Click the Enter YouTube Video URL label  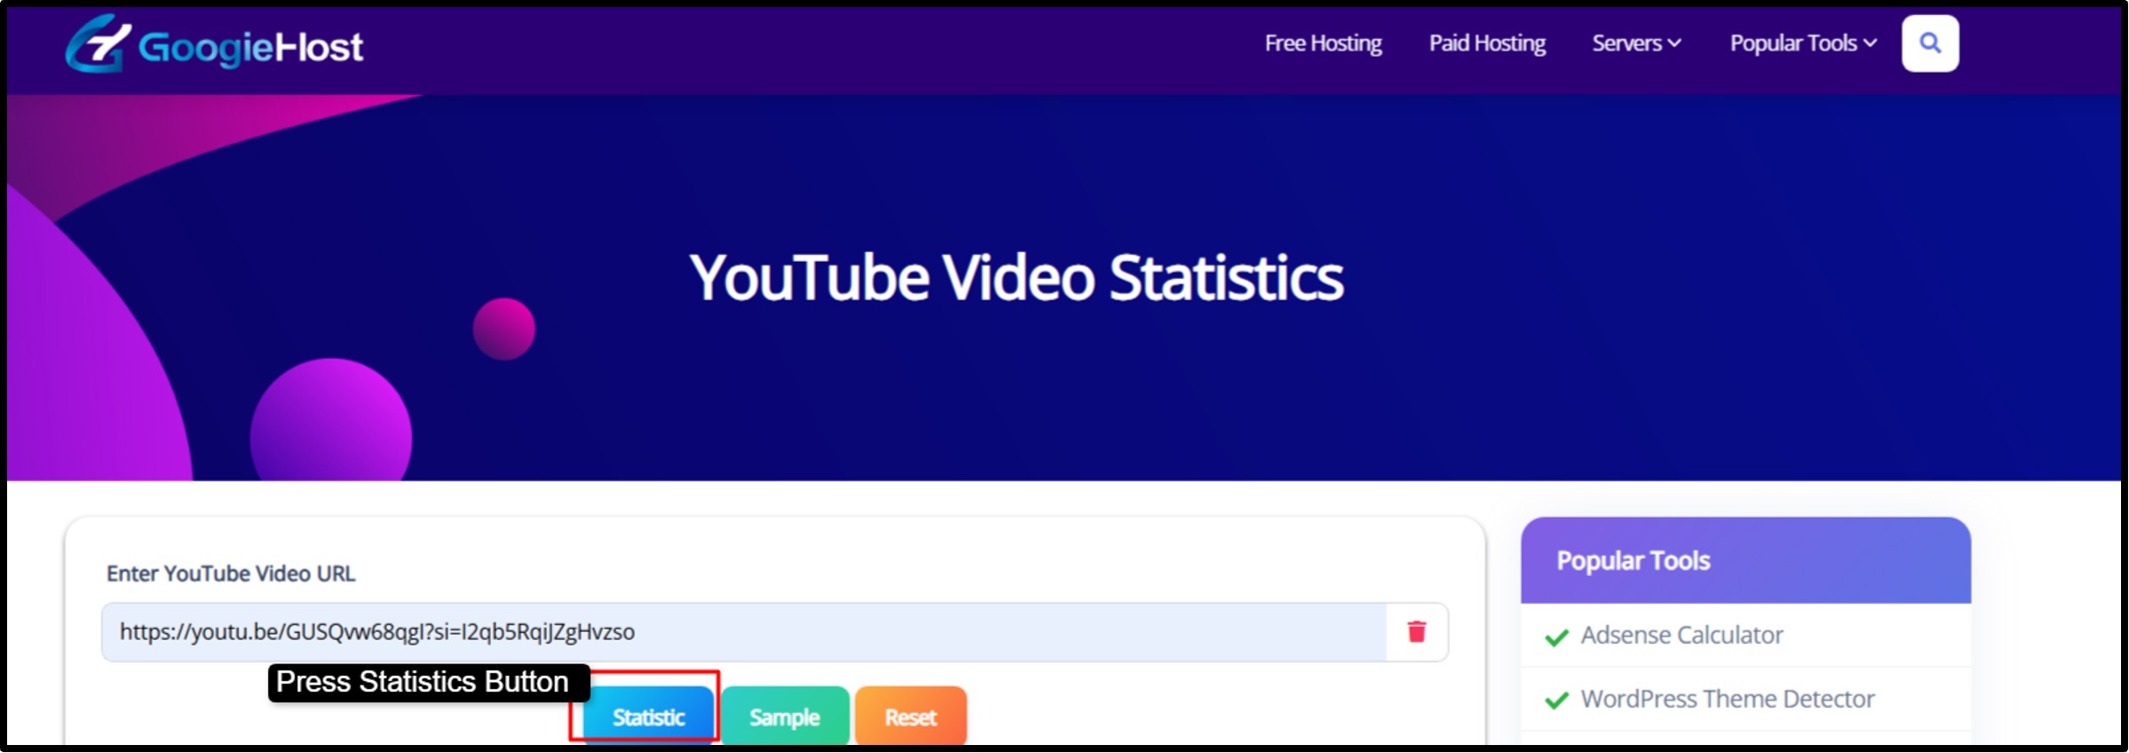point(231,574)
